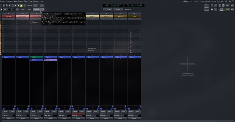Toggle the metronome click icon
The width and height of the screenshot is (235, 122).
pyautogui.click(x=4, y=5)
